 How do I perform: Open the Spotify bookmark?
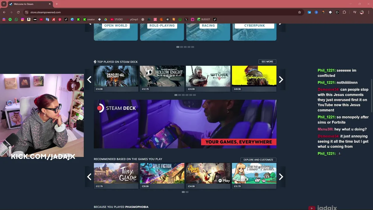coord(10,19)
